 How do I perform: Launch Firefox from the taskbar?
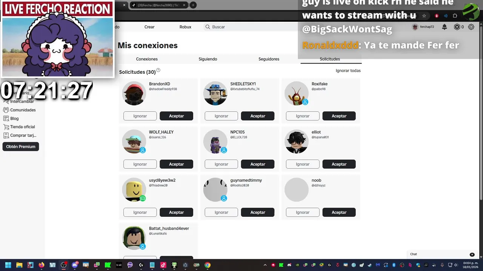pyautogui.click(x=42, y=265)
